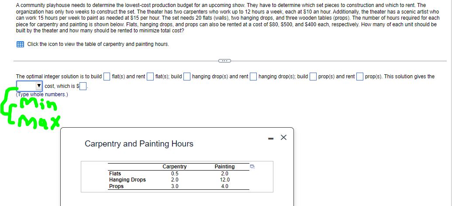Select the Painting column header
The height and width of the screenshot is (206, 452).
click(x=224, y=167)
